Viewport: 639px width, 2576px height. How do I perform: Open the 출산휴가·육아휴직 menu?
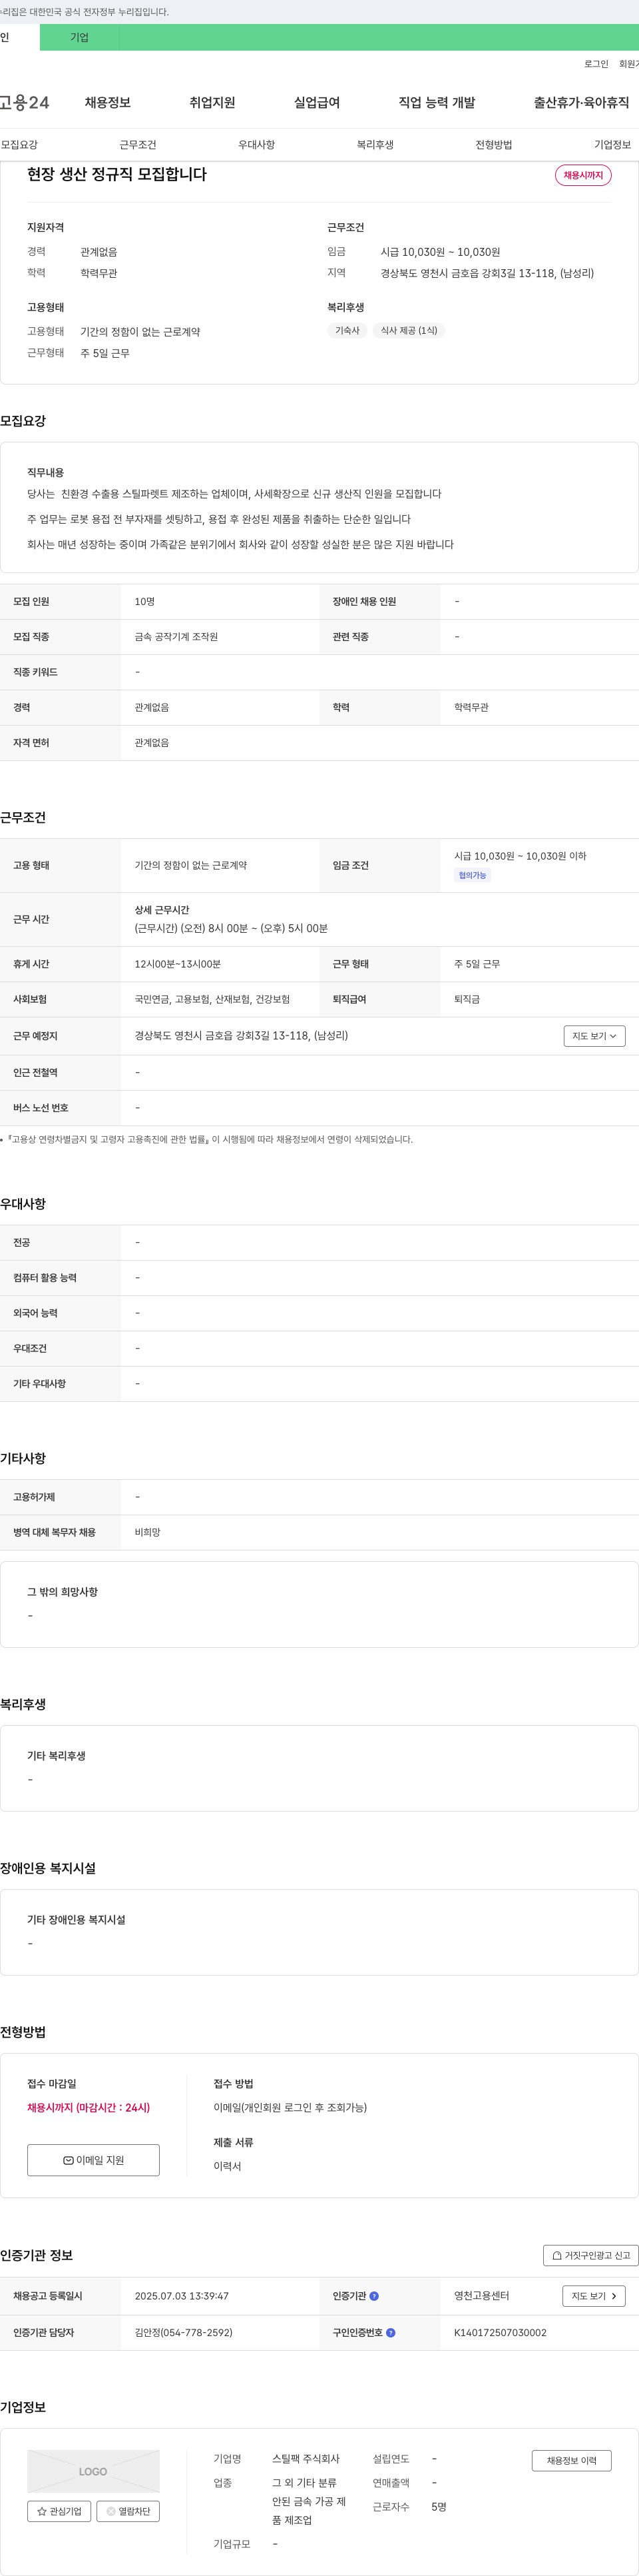[x=581, y=103]
